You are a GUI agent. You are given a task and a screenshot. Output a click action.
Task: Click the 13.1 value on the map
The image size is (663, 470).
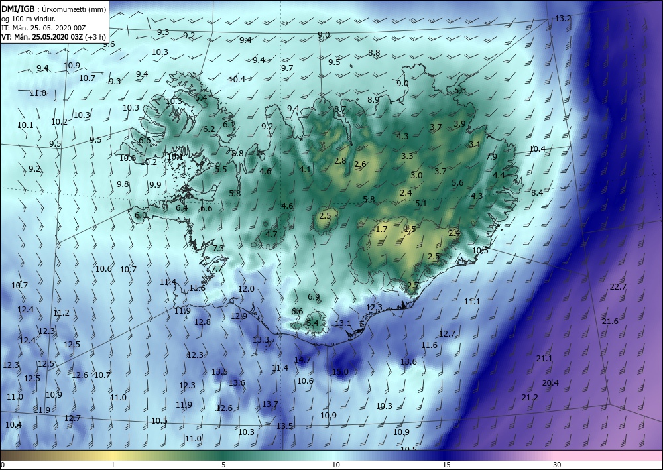tap(343, 323)
